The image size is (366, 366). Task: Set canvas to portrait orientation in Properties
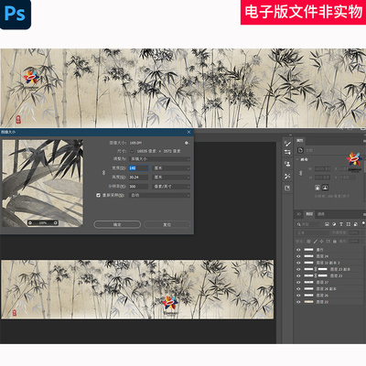tap(318, 188)
